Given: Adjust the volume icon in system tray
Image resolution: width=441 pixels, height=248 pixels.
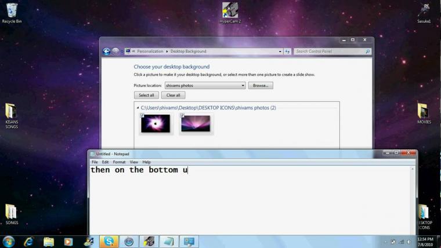Looking at the screenshot, I should pos(408,242).
